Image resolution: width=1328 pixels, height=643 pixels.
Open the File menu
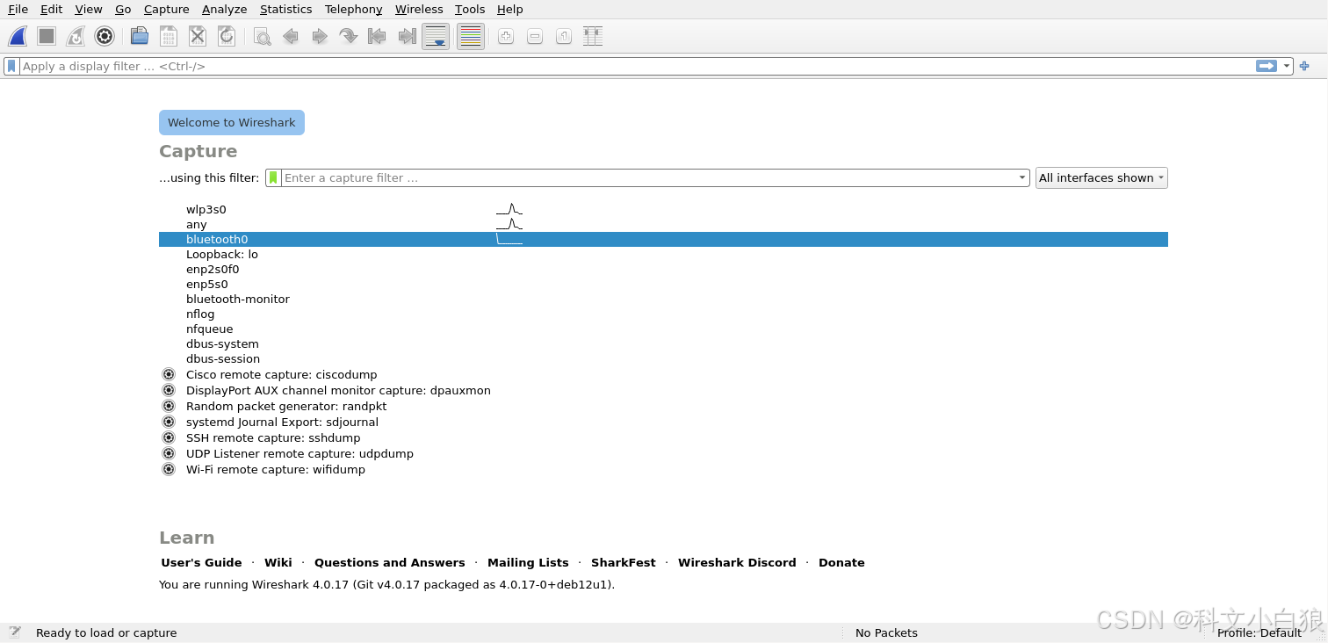(18, 9)
